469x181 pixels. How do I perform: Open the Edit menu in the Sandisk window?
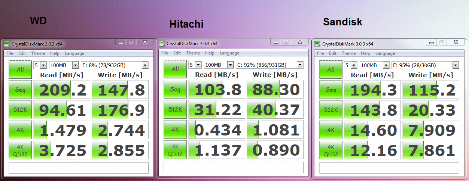(x=333, y=53)
